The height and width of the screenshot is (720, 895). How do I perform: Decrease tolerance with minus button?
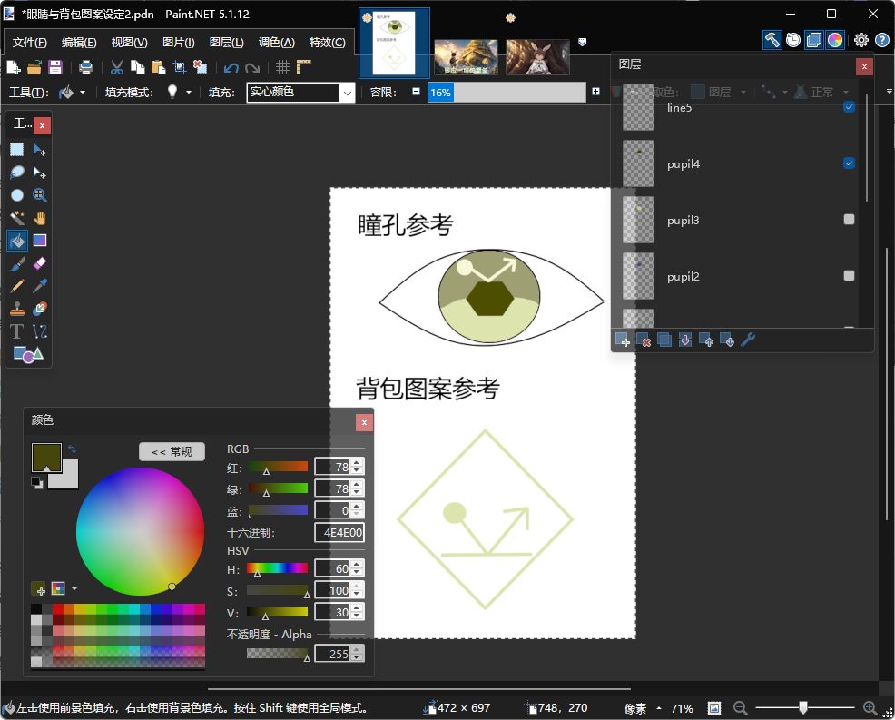tap(416, 92)
